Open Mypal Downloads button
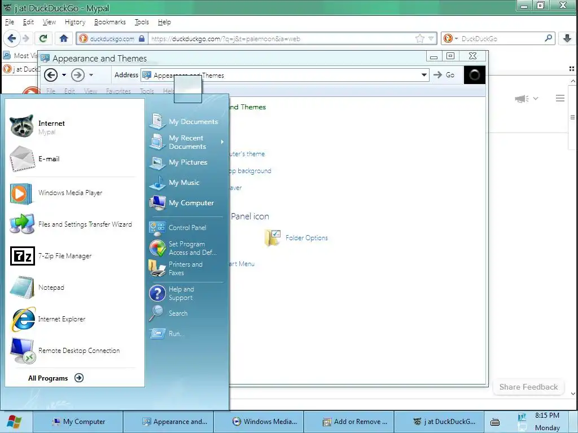Viewport: 578px width, 433px height. 567,38
